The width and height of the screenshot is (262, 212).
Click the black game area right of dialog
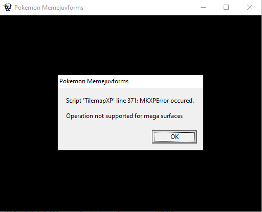pyautogui.click(x=232, y=112)
